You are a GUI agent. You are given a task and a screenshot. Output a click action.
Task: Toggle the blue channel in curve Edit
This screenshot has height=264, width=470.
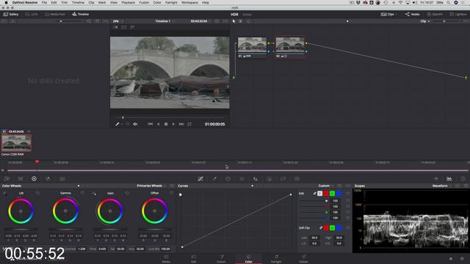click(x=339, y=194)
